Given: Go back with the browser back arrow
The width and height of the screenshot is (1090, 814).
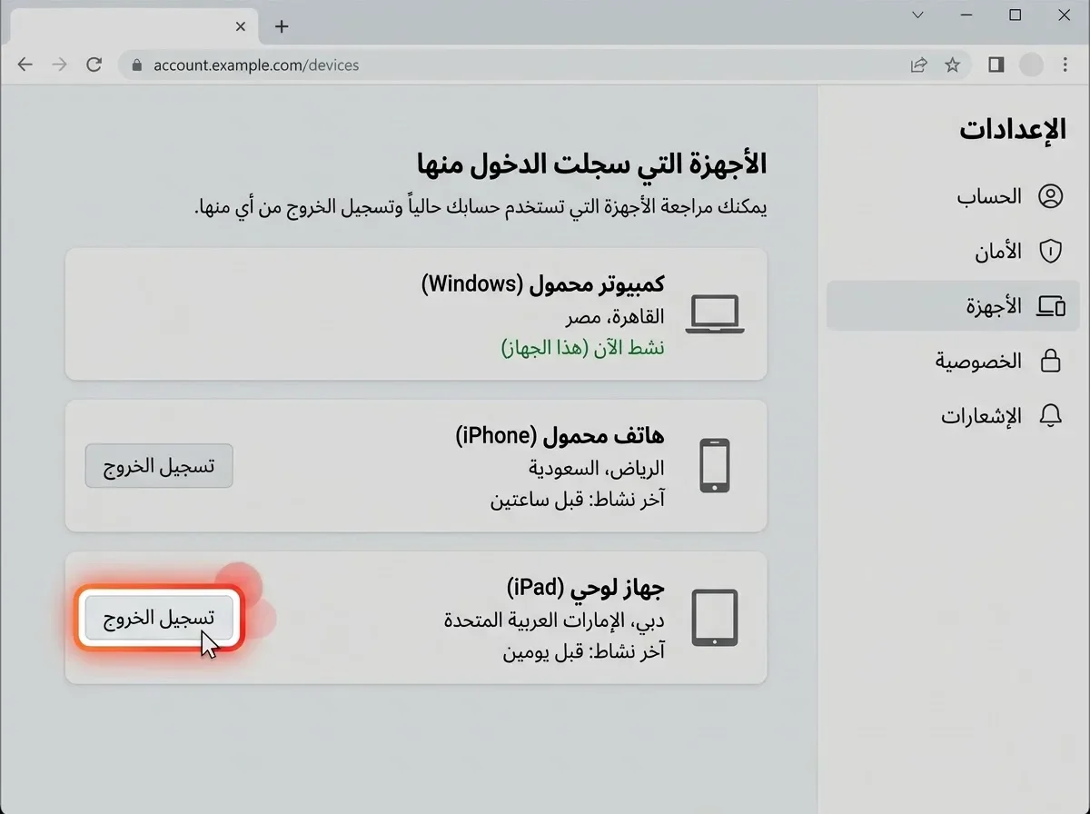Looking at the screenshot, I should (x=25, y=65).
